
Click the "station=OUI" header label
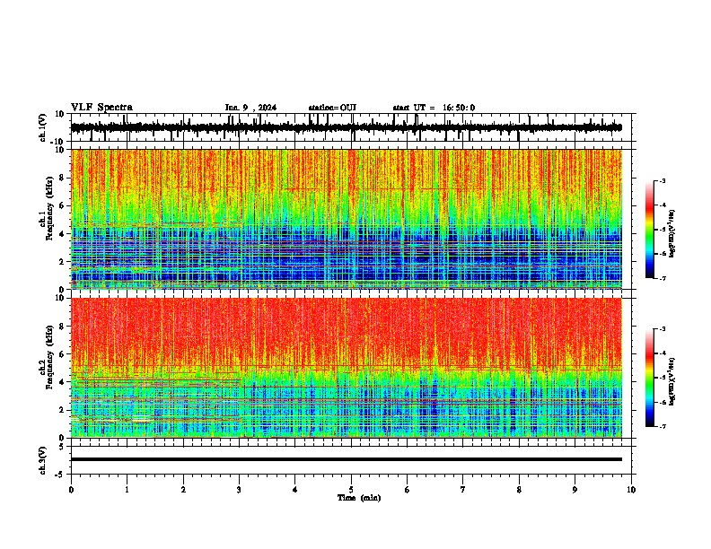coord(332,108)
